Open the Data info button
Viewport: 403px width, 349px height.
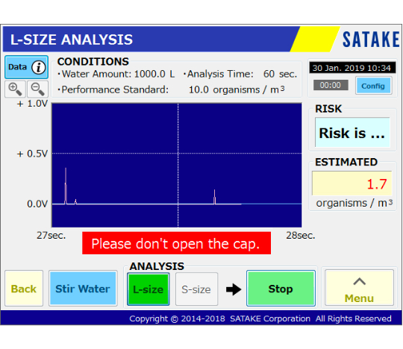click(26, 67)
